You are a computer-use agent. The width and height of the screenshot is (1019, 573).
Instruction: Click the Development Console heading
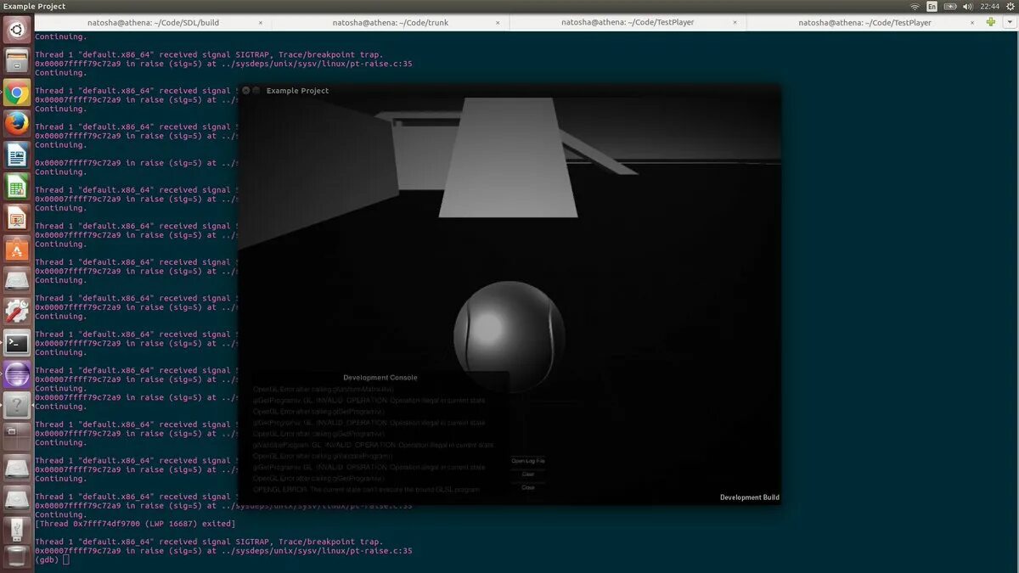tap(380, 377)
